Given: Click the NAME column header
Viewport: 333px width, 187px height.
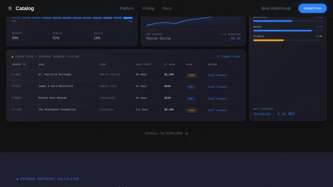Looking at the screenshot, I should tap(41, 64).
